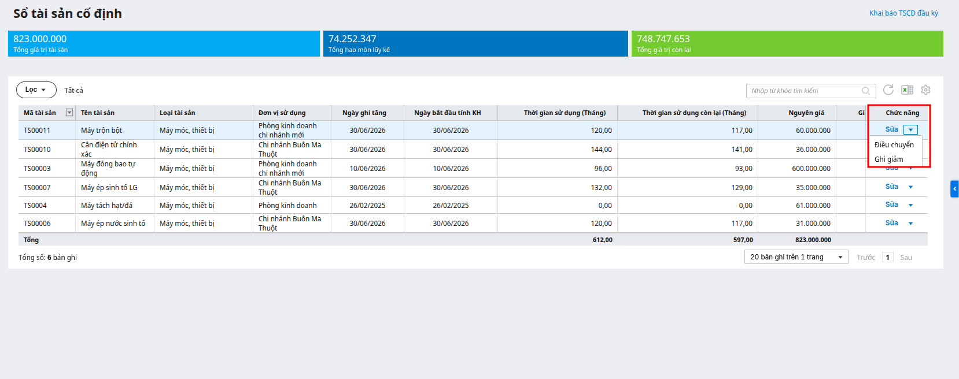The image size is (959, 379).
Task: Expand action arrow for Máy ép sinh tố LG
Action: (910, 187)
